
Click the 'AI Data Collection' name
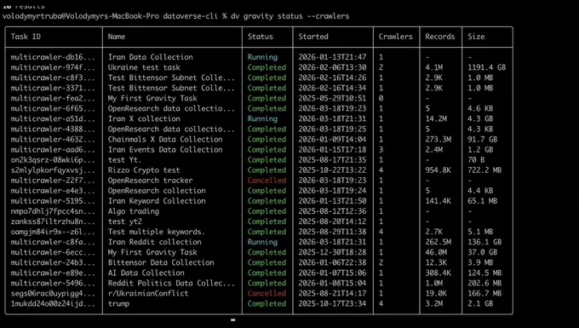coord(146,273)
